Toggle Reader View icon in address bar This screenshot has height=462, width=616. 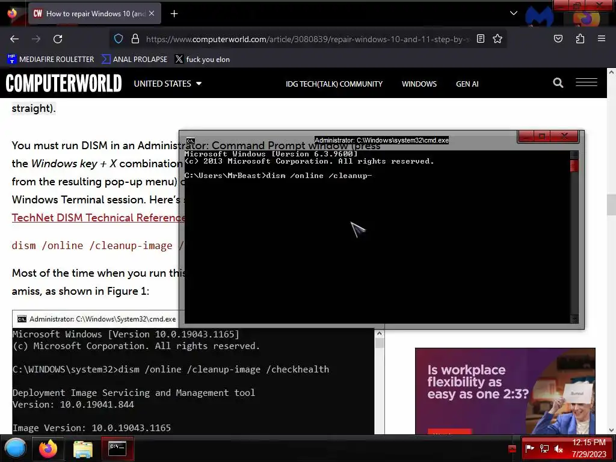click(x=481, y=38)
